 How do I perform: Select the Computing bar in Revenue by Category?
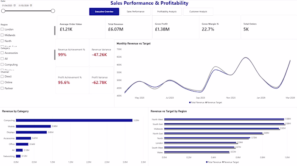tap(74, 120)
